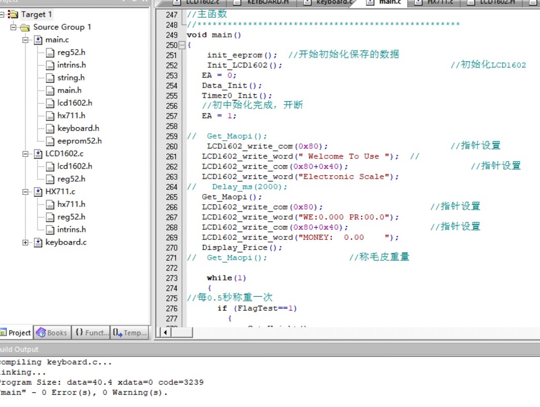This screenshot has width=540, height=407.
Task: Click the Books tab icon
Action: (41, 333)
